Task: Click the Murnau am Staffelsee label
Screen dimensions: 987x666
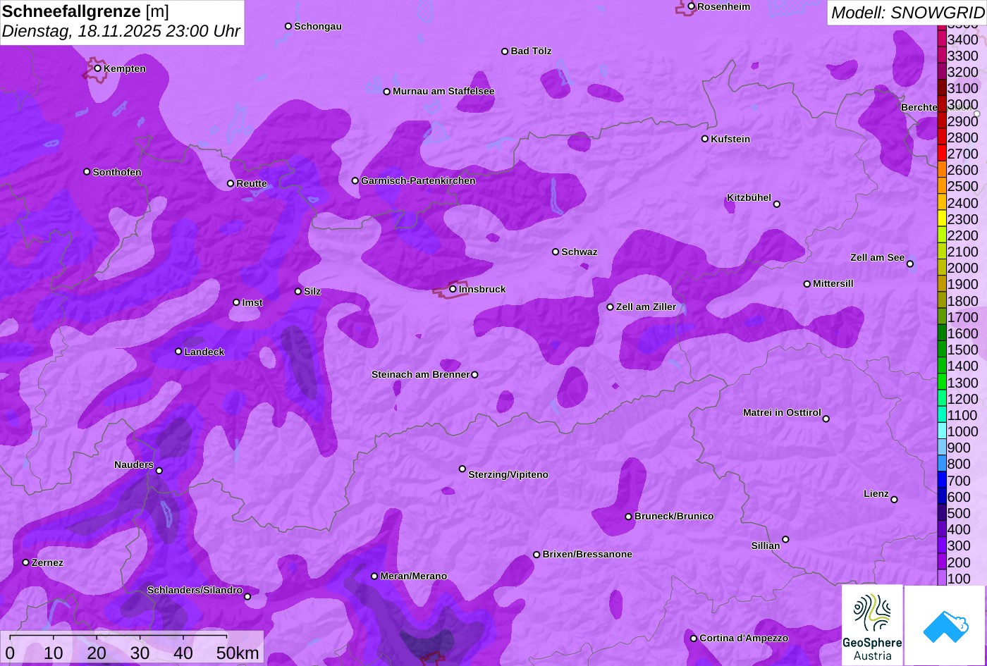Action: click(443, 91)
